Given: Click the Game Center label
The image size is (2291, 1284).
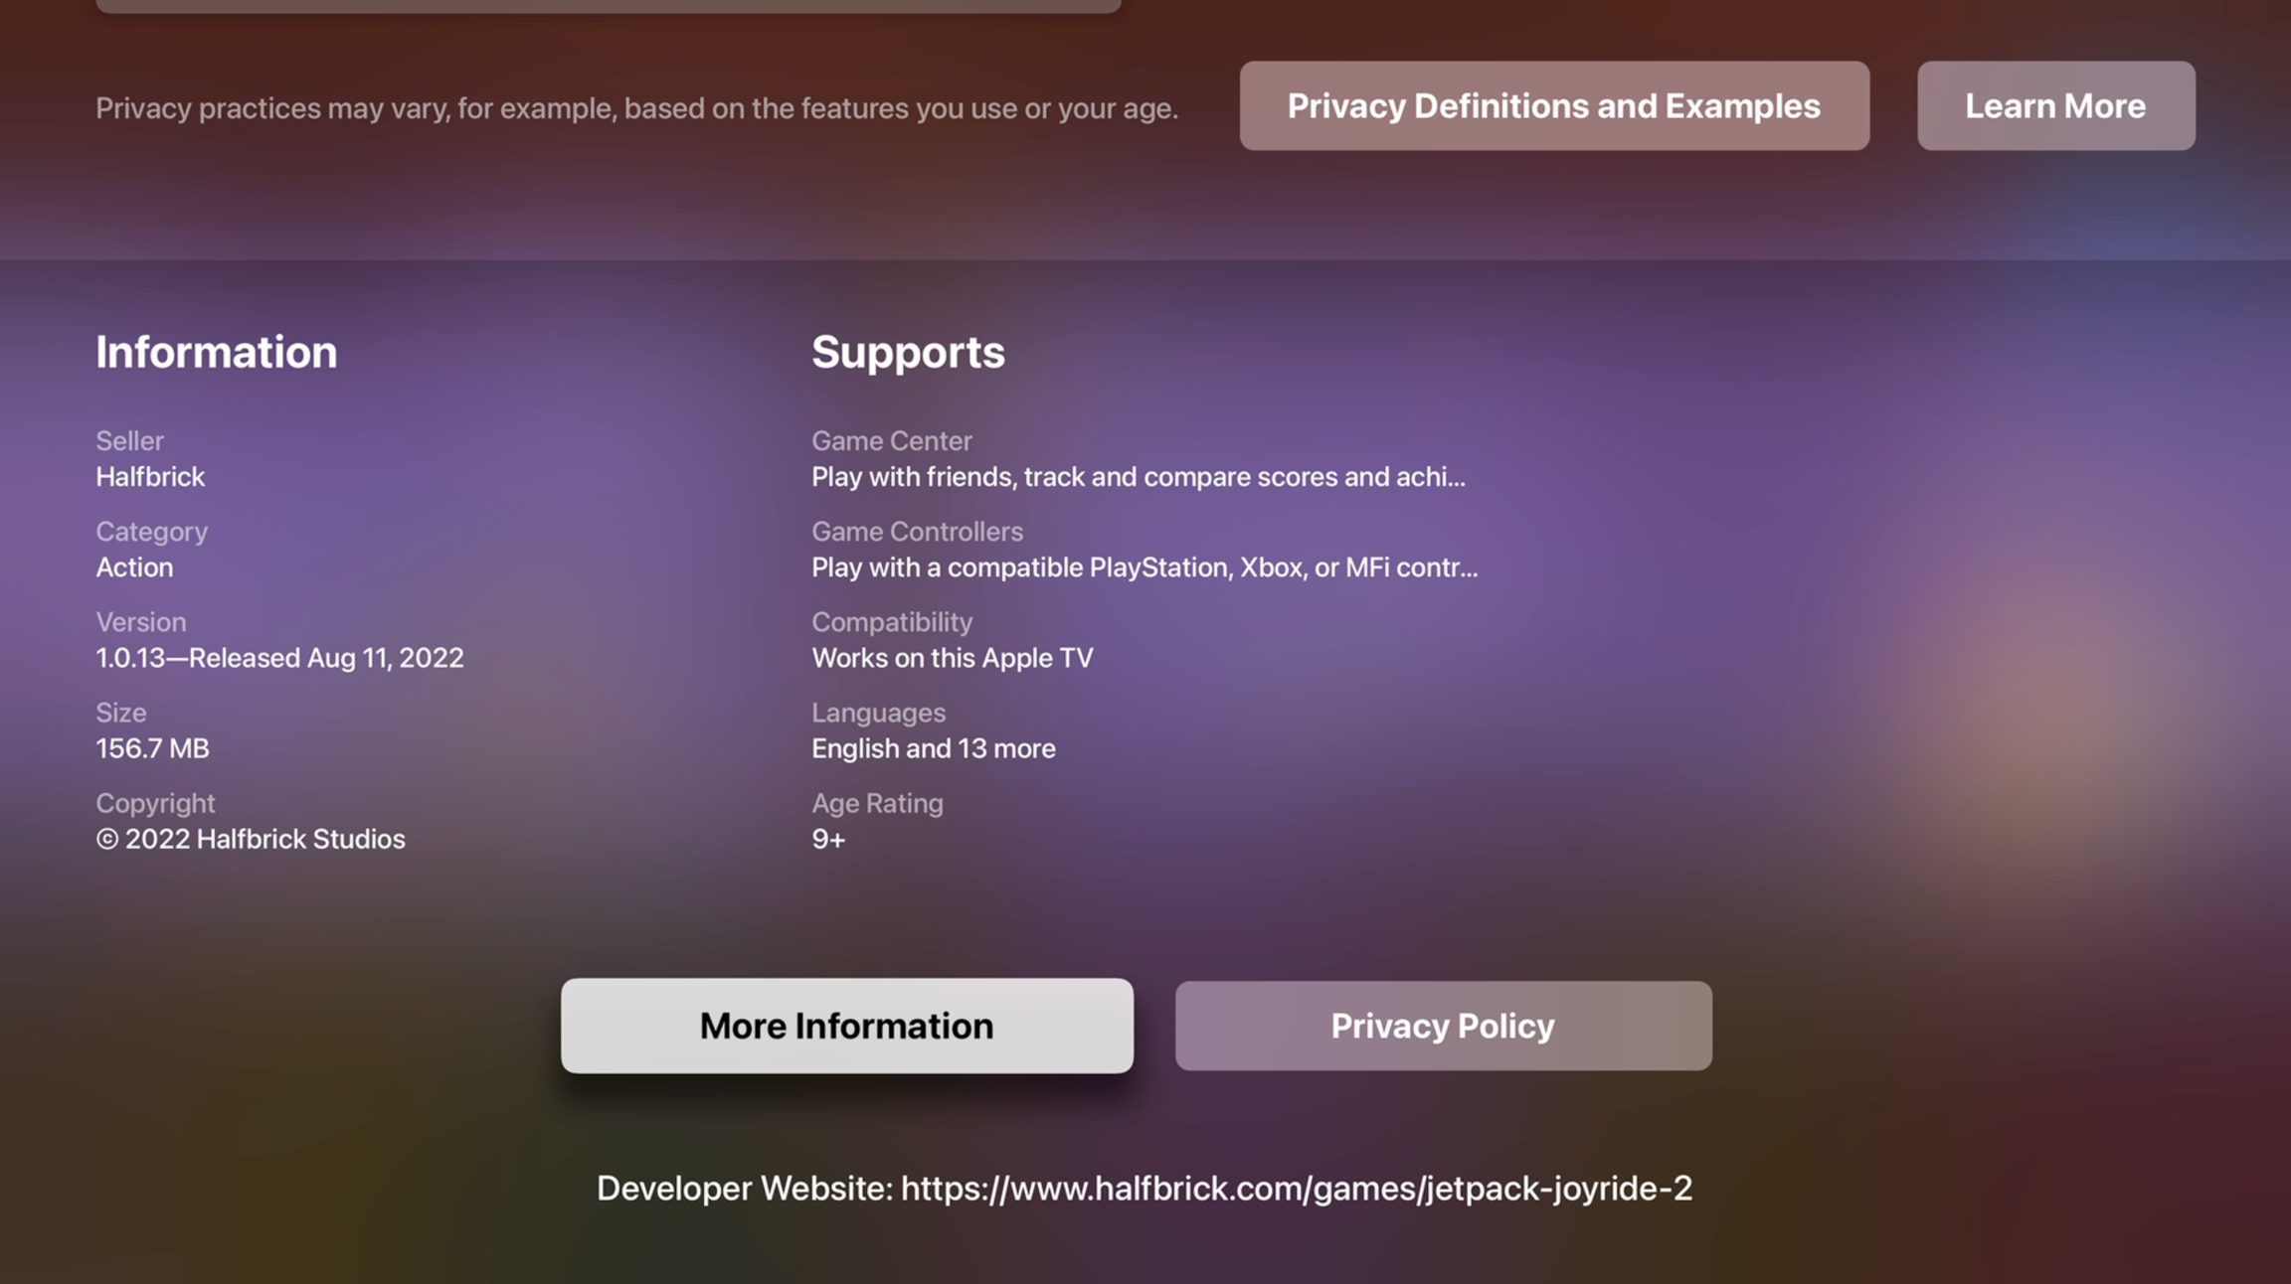Looking at the screenshot, I should point(891,440).
